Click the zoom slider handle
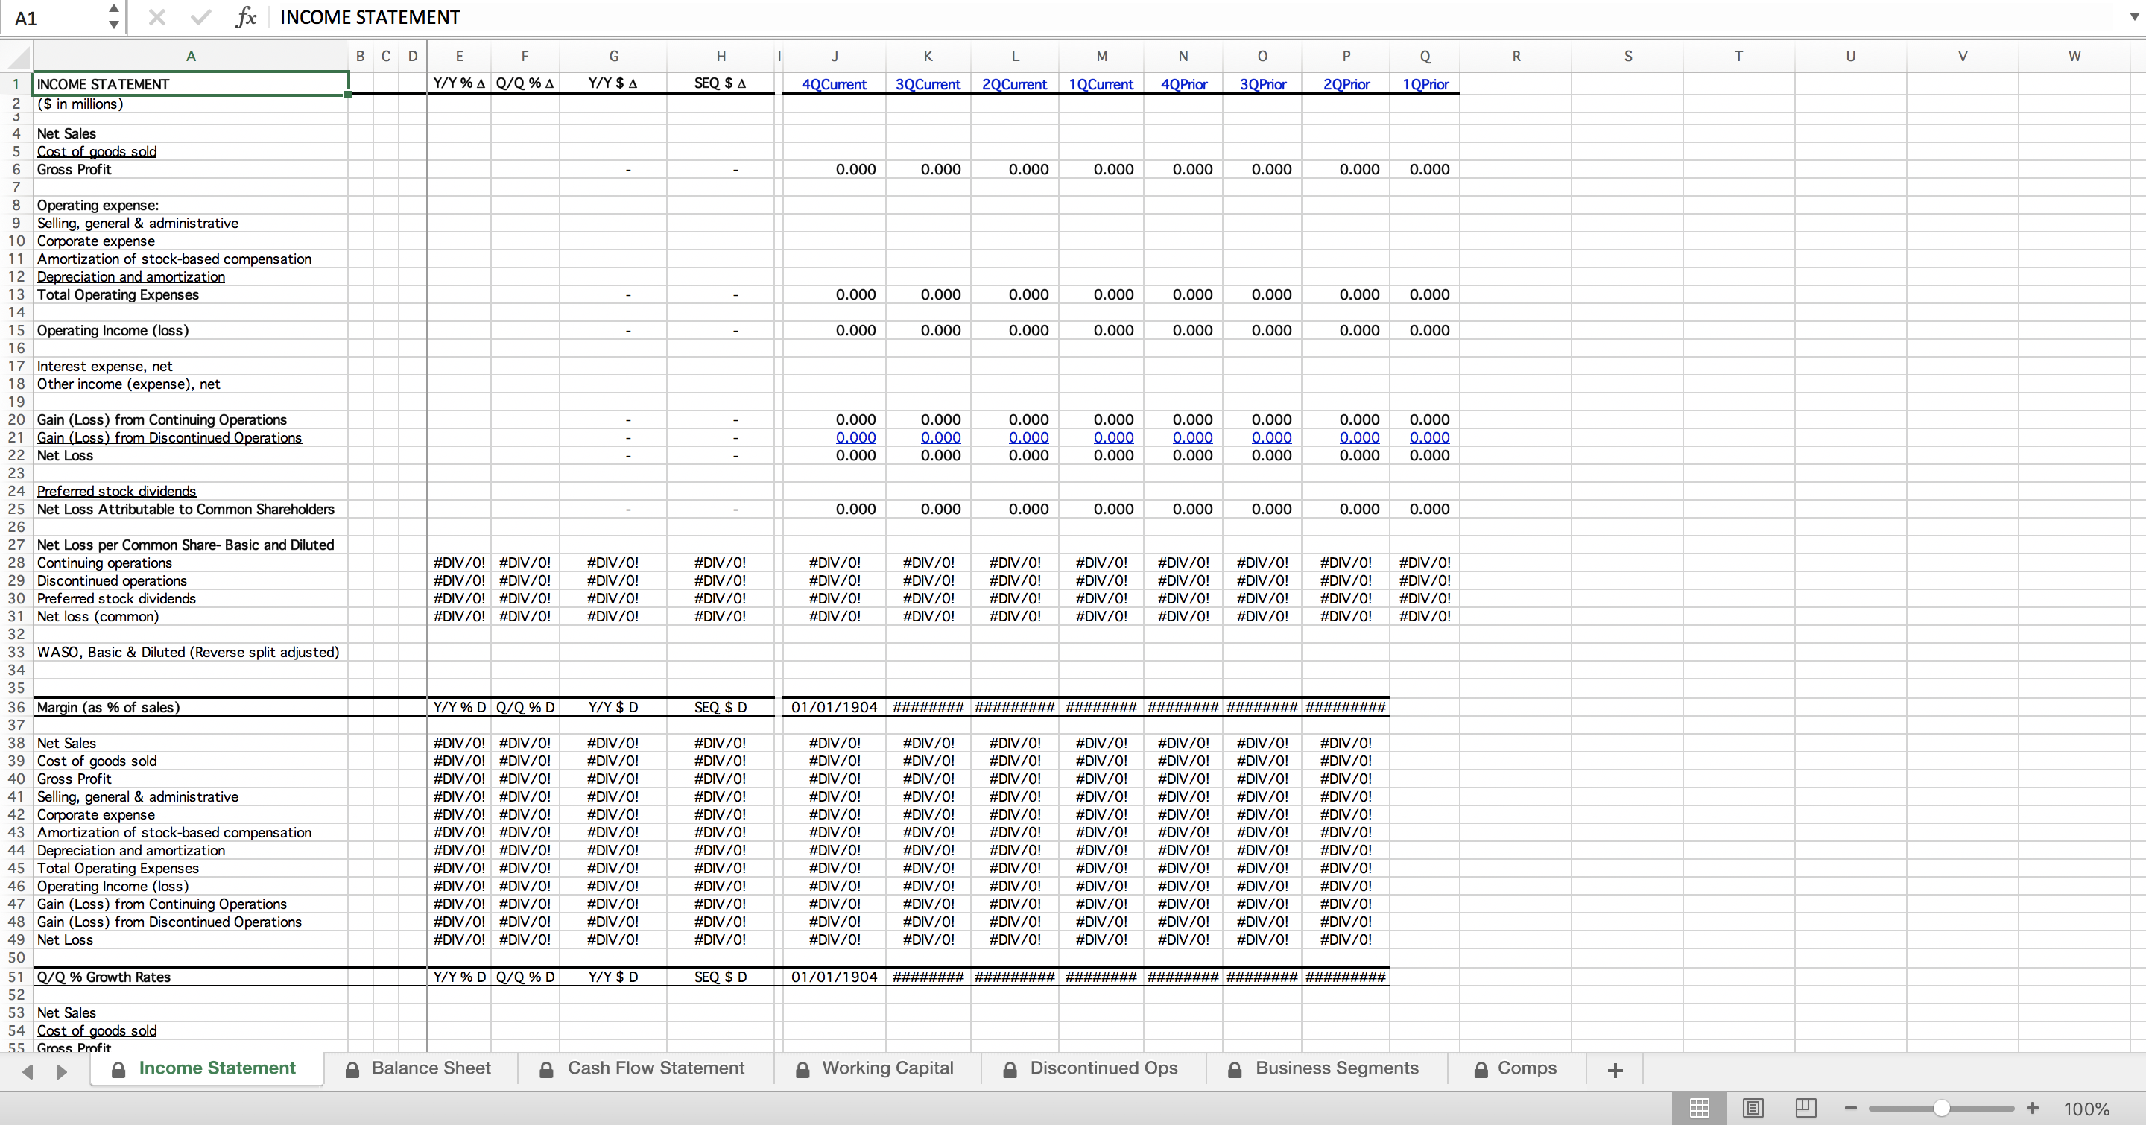This screenshot has height=1125, width=2146. point(1941,1109)
